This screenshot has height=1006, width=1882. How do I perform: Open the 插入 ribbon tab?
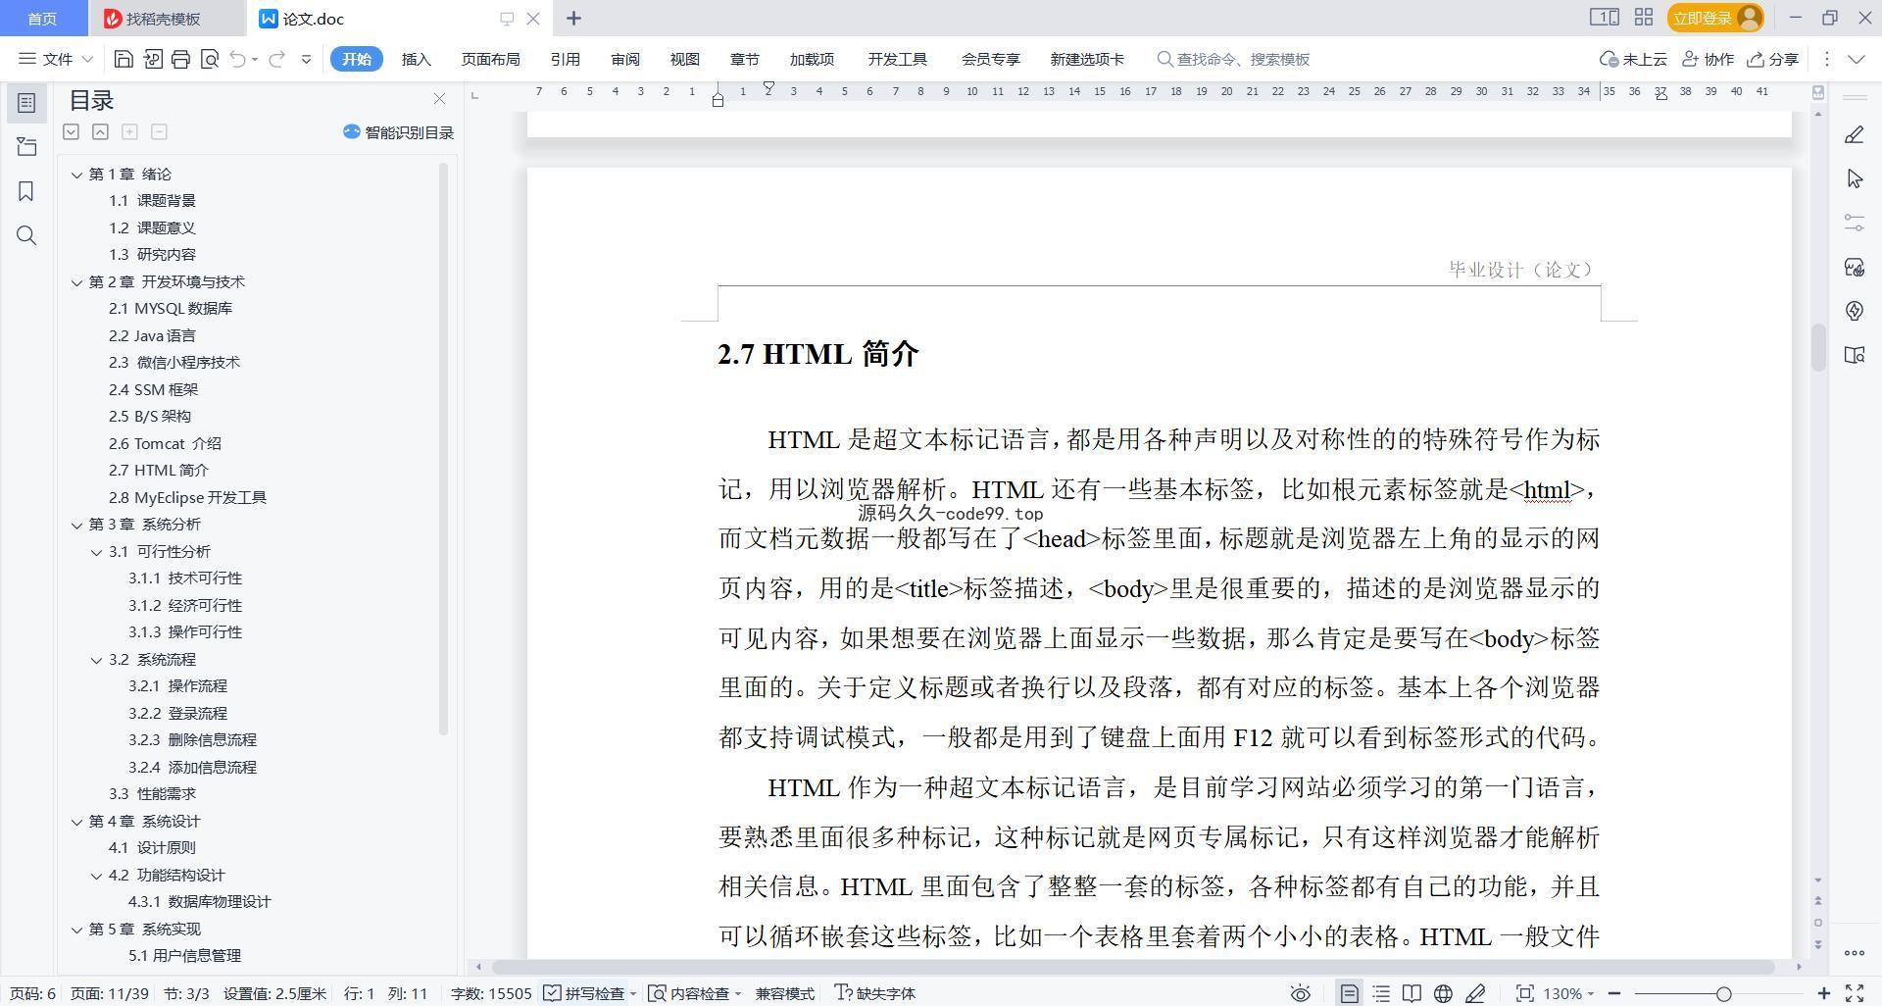coord(417,59)
